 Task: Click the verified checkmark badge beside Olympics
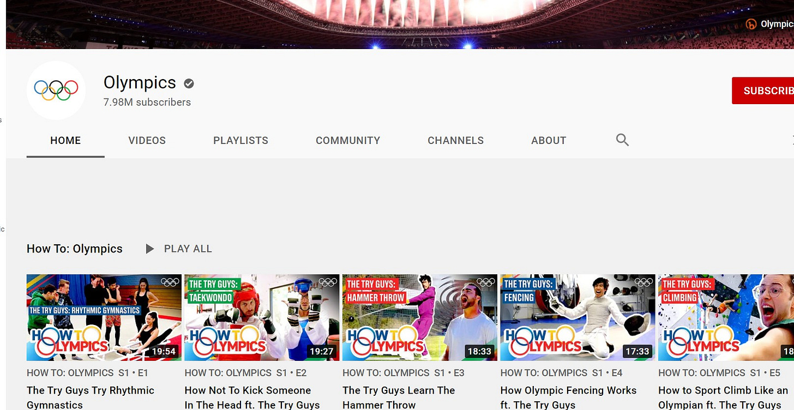tap(189, 83)
